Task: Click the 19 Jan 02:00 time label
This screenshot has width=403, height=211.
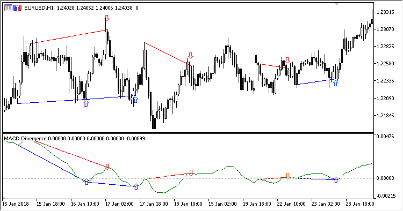Action: [x=222, y=204]
